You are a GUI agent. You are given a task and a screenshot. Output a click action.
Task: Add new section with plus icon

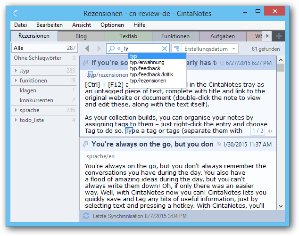point(279,36)
